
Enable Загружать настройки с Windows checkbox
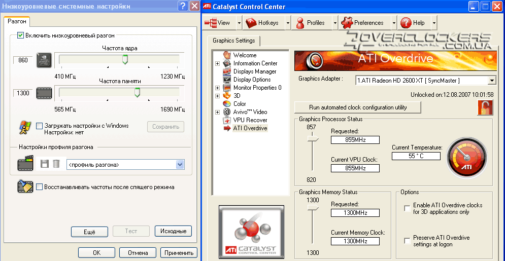(x=39, y=126)
